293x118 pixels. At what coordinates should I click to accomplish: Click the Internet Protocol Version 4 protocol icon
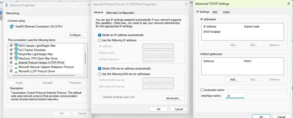pyautogui.click(x=16, y=63)
